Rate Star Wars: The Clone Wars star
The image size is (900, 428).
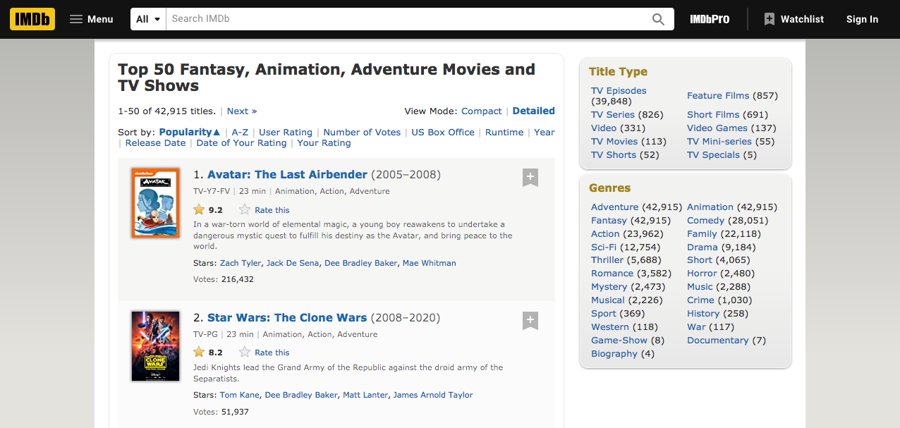pos(245,352)
